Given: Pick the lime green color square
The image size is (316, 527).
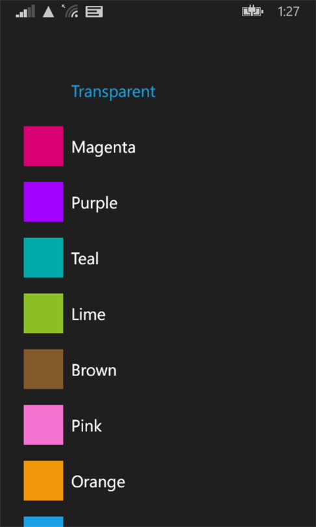Looking at the screenshot, I should coord(44,314).
